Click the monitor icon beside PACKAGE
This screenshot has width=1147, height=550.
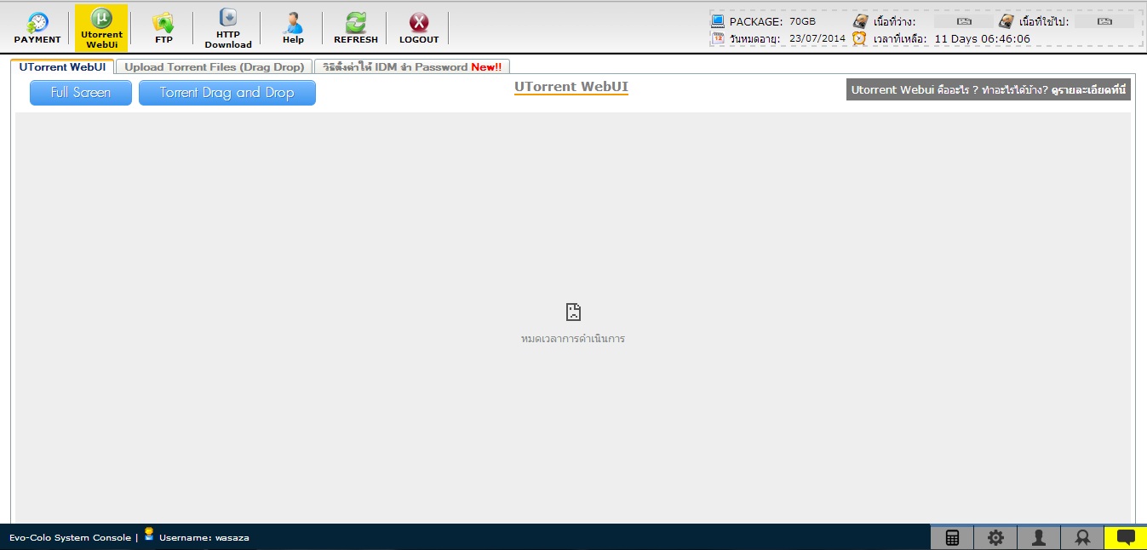pos(718,21)
